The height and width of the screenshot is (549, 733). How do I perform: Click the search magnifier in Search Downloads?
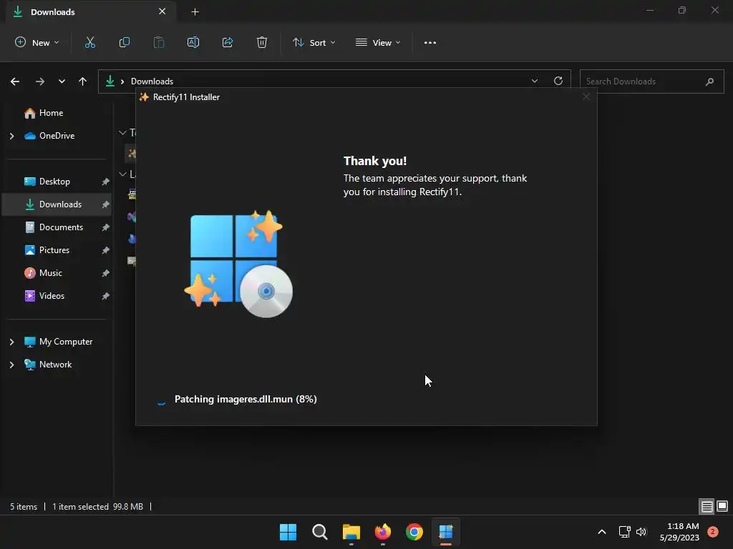point(709,81)
